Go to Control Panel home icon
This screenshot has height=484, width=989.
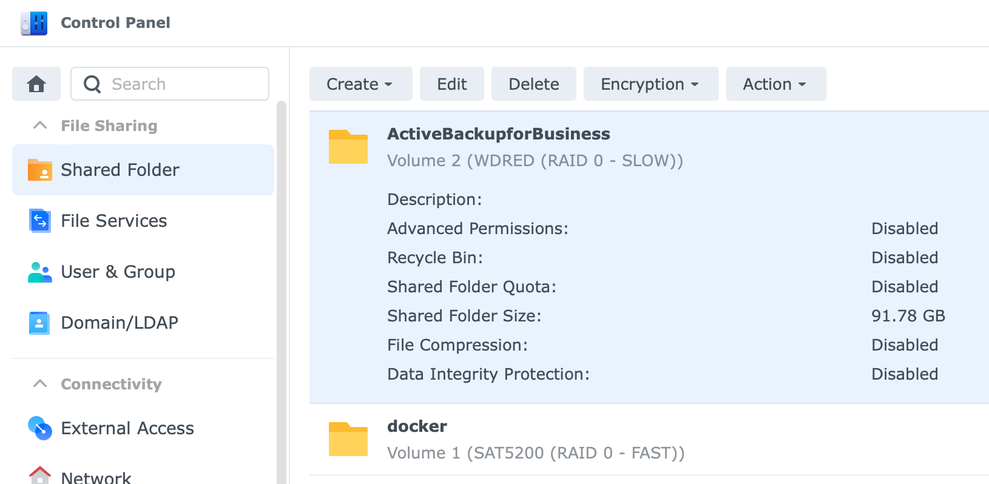click(36, 84)
